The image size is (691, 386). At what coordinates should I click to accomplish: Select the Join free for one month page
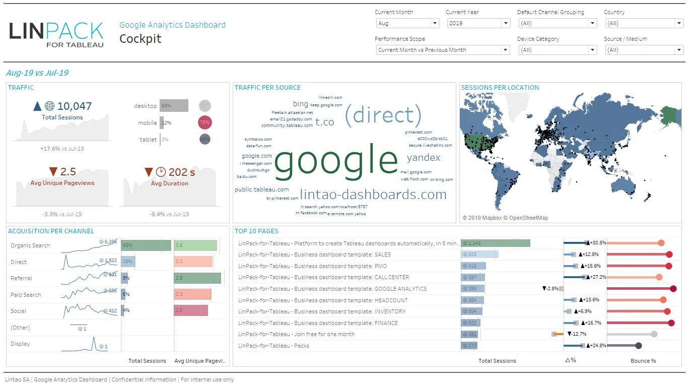point(296,334)
